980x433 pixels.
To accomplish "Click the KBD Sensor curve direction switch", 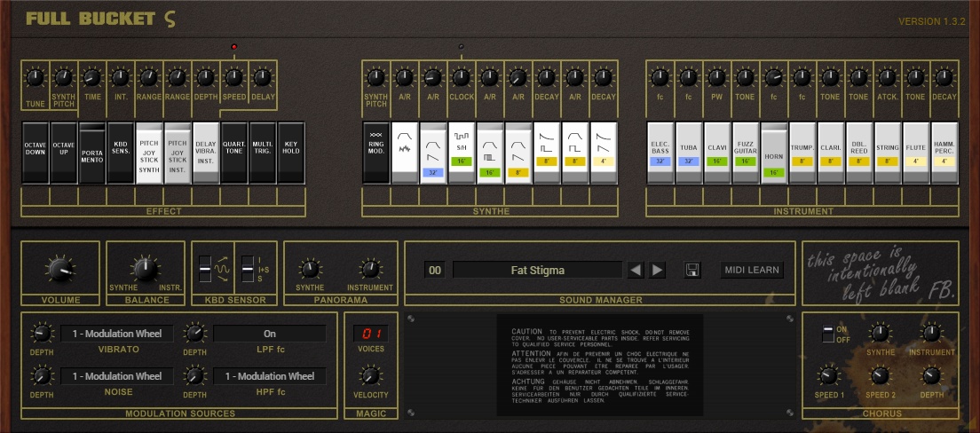I will click(x=205, y=269).
